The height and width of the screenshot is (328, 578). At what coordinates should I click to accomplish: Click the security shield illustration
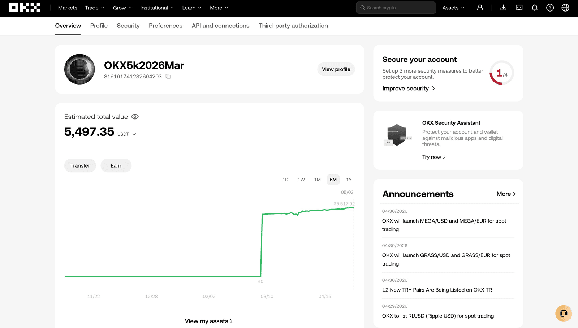[397, 135]
